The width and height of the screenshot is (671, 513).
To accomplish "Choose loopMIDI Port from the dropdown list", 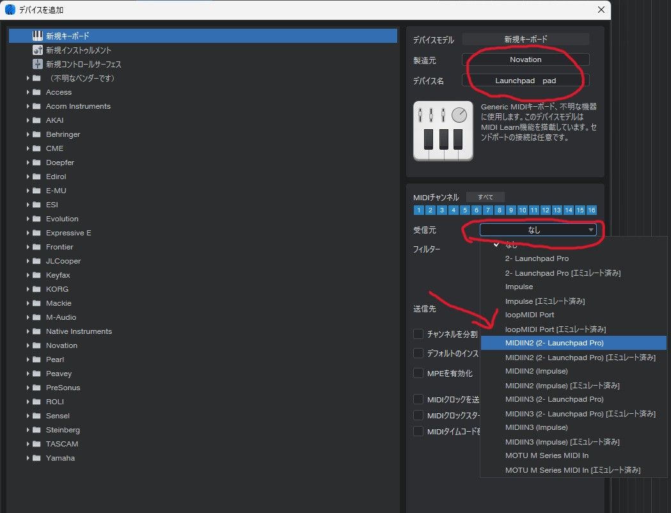I will pyautogui.click(x=530, y=315).
